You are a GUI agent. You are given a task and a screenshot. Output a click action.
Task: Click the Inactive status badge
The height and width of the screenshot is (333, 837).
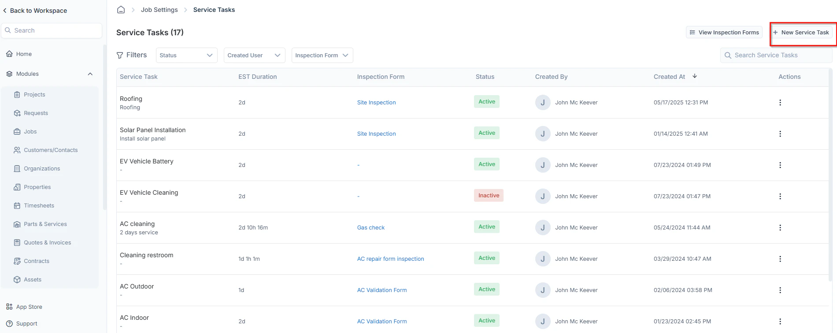pyautogui.click(x=489, y=196)
